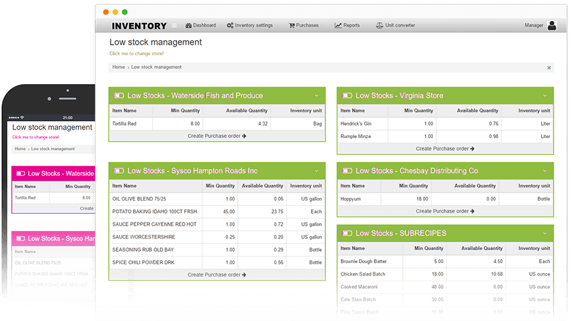572x321 pixels.
Task: Select Hendrick's Gin item row
Action: point(445,124)
